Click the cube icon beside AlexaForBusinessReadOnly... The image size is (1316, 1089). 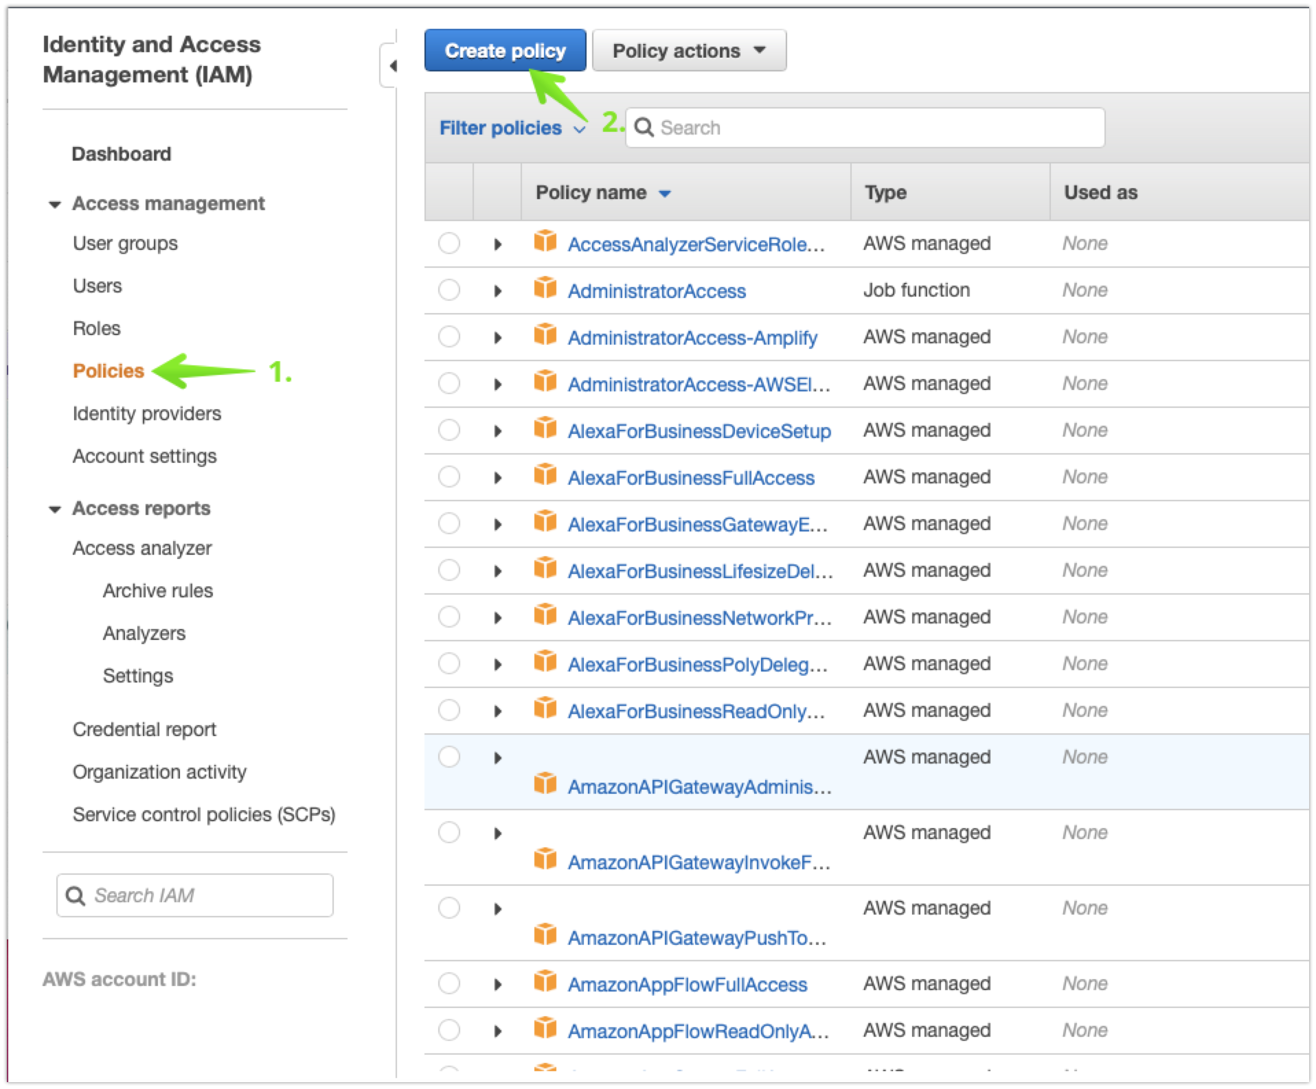click(x=545, y=709)
